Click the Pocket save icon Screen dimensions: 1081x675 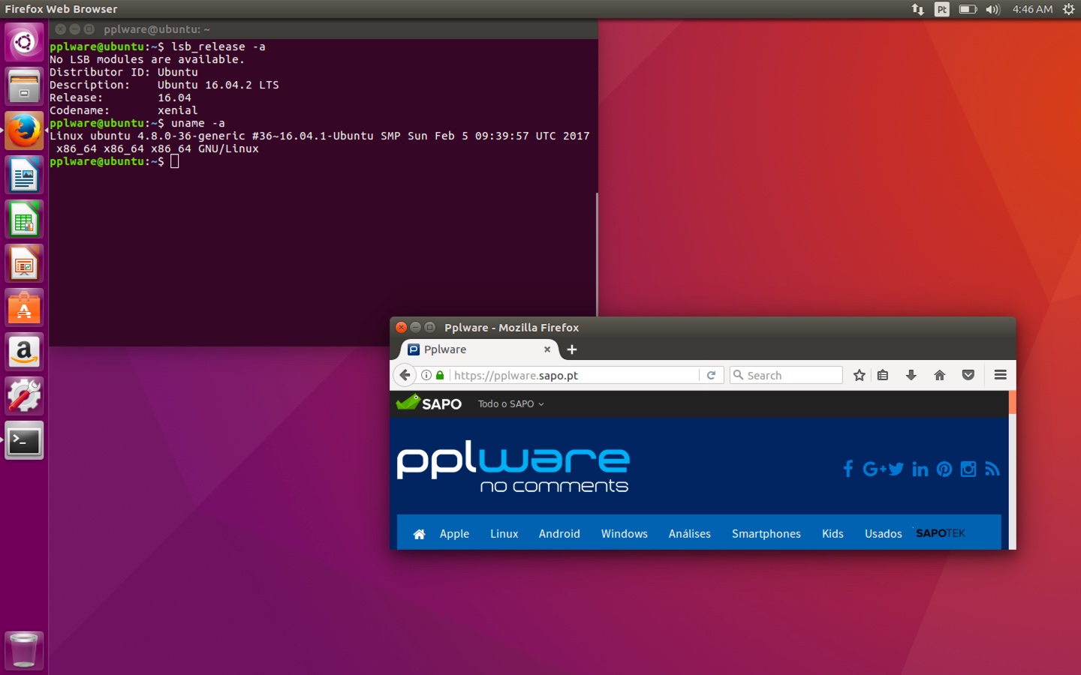click(x=968, y=375)
